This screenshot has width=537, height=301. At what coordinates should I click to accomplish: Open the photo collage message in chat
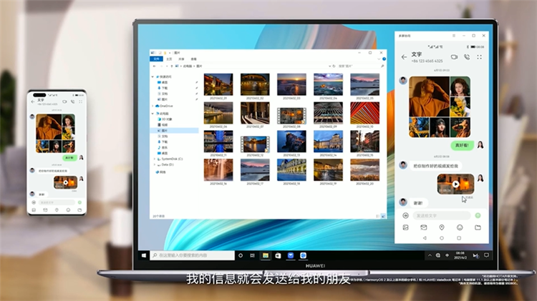coord(440,107)
